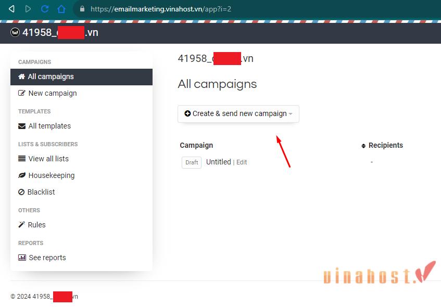Click the 2024 copyright footer text

[x=44, y=296]
